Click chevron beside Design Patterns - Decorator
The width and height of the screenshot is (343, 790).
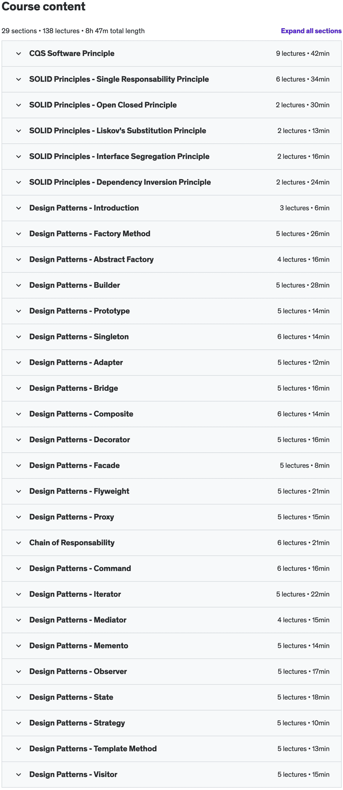(x=19, y=440)
